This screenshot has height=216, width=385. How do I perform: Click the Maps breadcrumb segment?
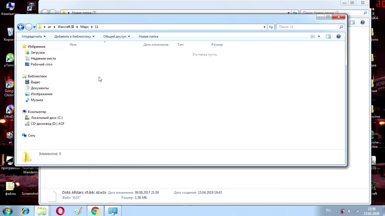84,27
